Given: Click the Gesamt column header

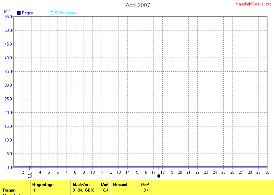Looking at the screenshot, I should [x=120, y=185].
